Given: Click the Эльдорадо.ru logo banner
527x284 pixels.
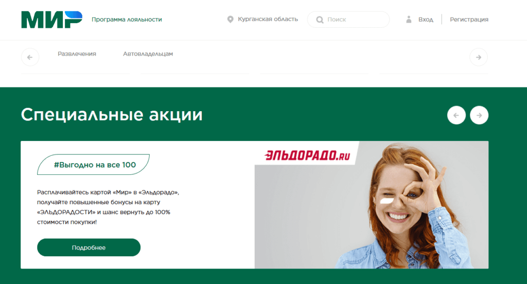Looking at the screenshot, I should pos(307,155).
